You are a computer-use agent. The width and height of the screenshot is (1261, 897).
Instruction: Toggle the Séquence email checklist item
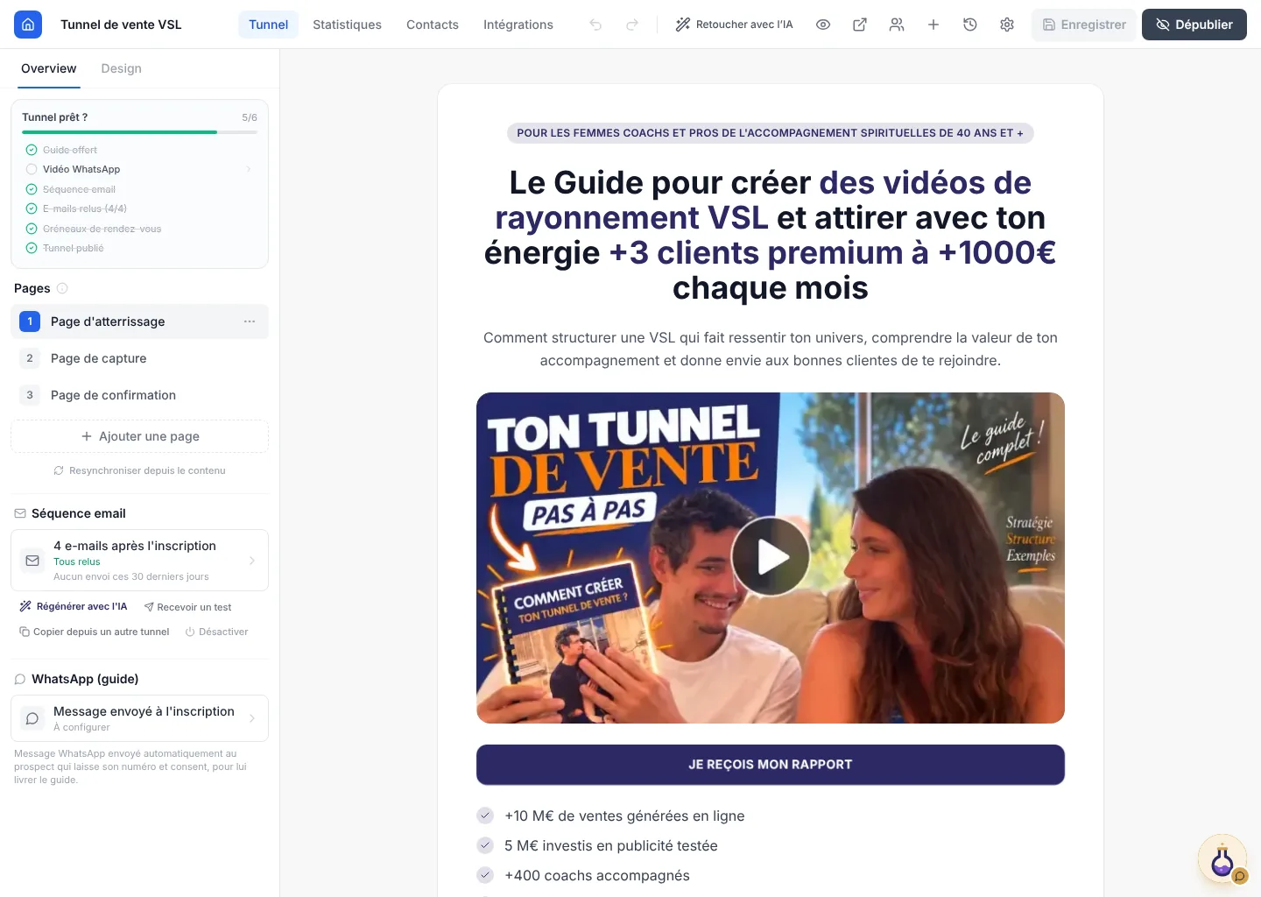pos(32,189)
